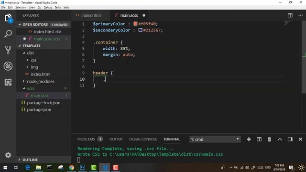Open the View menu

click(32, 8)
